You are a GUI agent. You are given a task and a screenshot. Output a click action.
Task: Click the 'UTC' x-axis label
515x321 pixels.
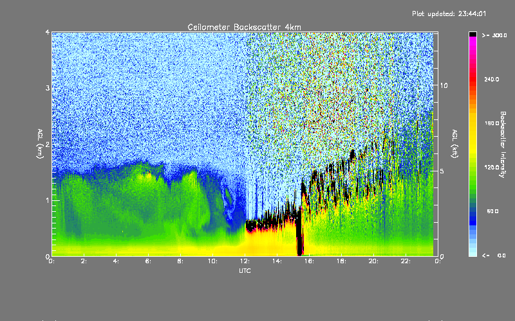[245, 270]
